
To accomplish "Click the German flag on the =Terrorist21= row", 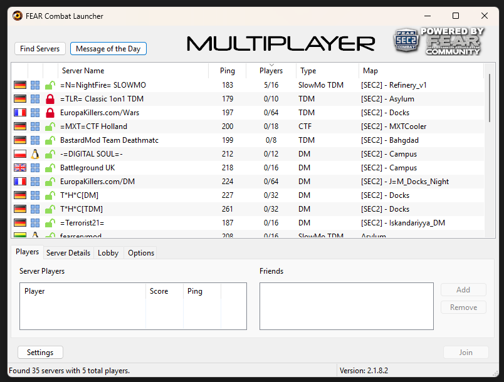I will pos(19,223).
